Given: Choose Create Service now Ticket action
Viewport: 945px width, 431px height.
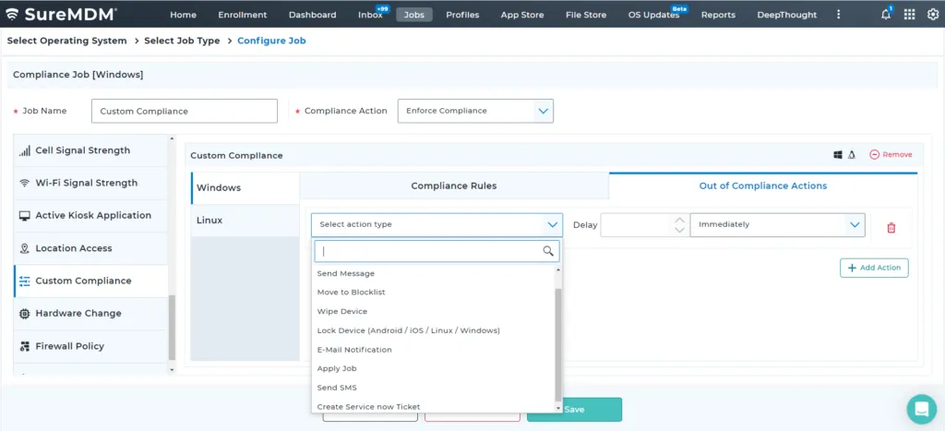Looking at the screenshot, I should click(x=369, y=407).
